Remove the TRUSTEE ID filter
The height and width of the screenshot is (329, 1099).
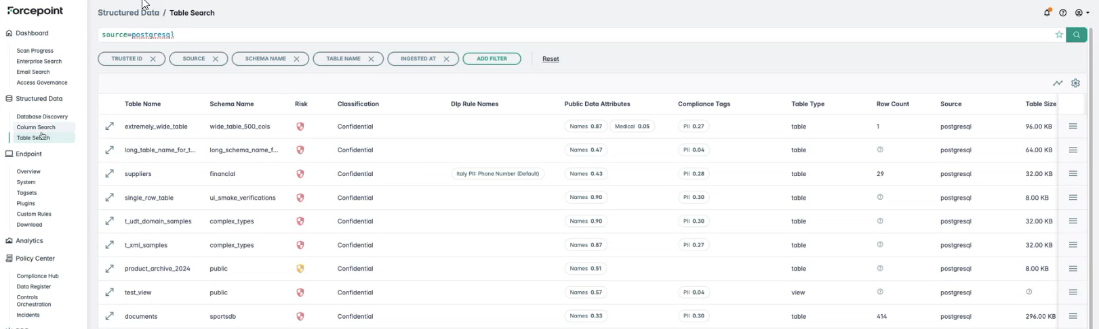[x=153, y=59]
